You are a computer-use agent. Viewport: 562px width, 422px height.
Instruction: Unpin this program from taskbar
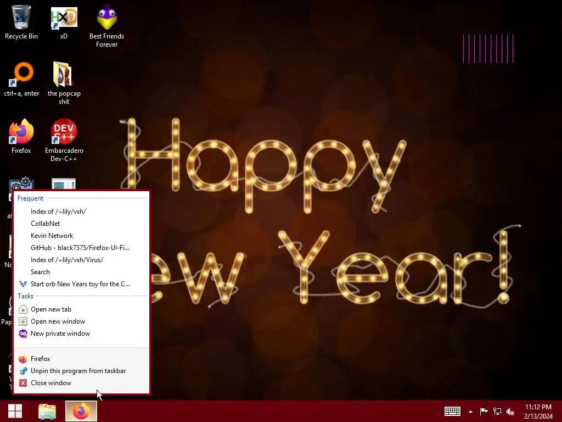coord(81,371)
